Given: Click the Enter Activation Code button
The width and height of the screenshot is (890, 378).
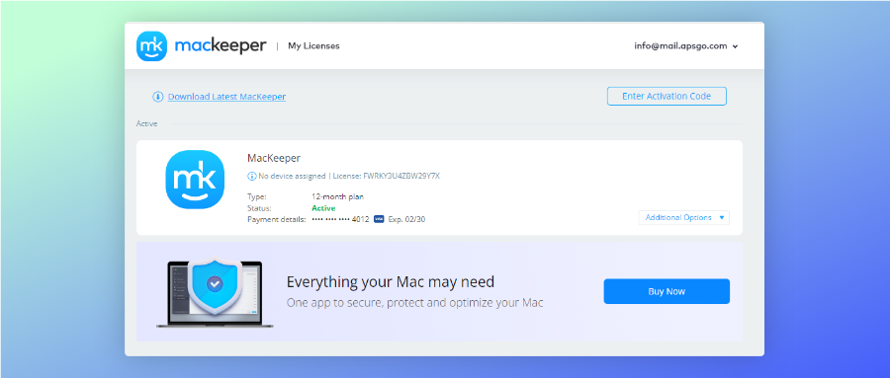Looking at the screenshot, I should click(x=667, y=97).
